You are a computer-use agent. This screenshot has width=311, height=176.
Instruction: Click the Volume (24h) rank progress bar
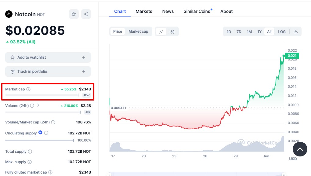pyautogui.click(x=43, y=112)
